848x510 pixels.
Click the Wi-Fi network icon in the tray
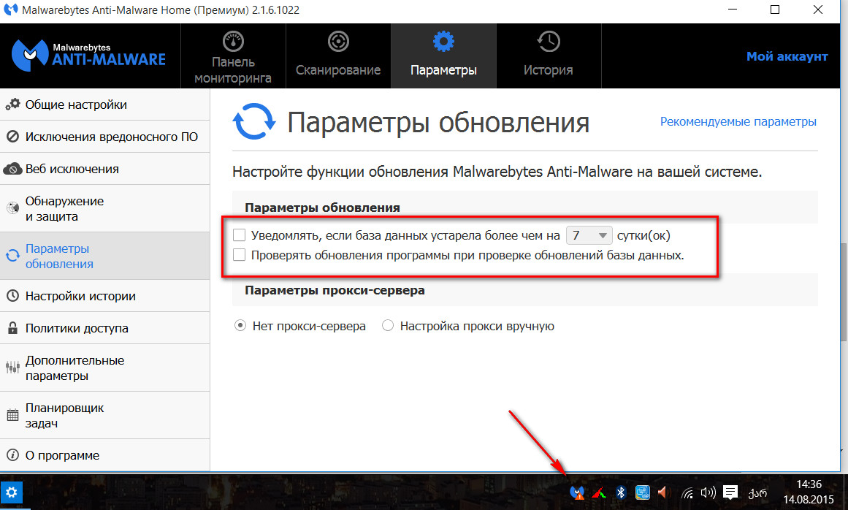pos(687,492)
